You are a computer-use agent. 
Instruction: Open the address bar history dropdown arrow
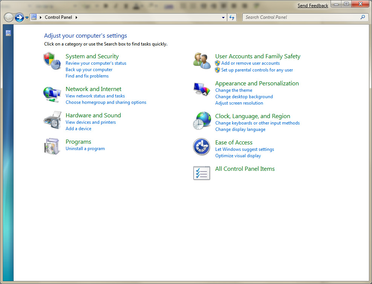point(223,18)
